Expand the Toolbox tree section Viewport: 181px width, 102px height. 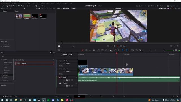pyautogui.click(x=1, y=60)
